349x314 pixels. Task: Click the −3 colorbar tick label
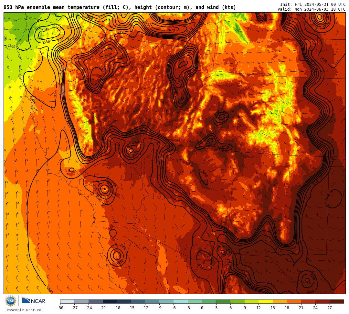tap(188, 308)
